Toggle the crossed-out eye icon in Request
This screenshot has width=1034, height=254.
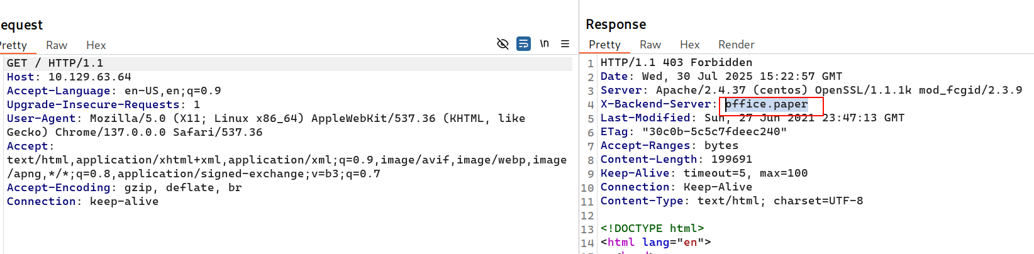coord(503,44)
